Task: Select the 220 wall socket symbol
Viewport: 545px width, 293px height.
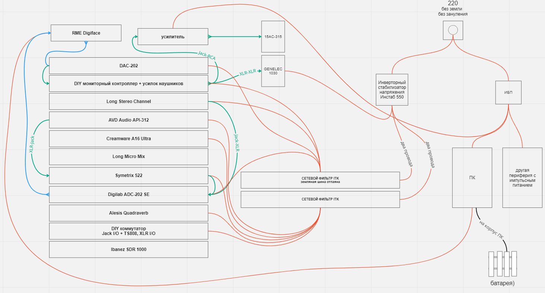Action: click(x=453, y=30)
